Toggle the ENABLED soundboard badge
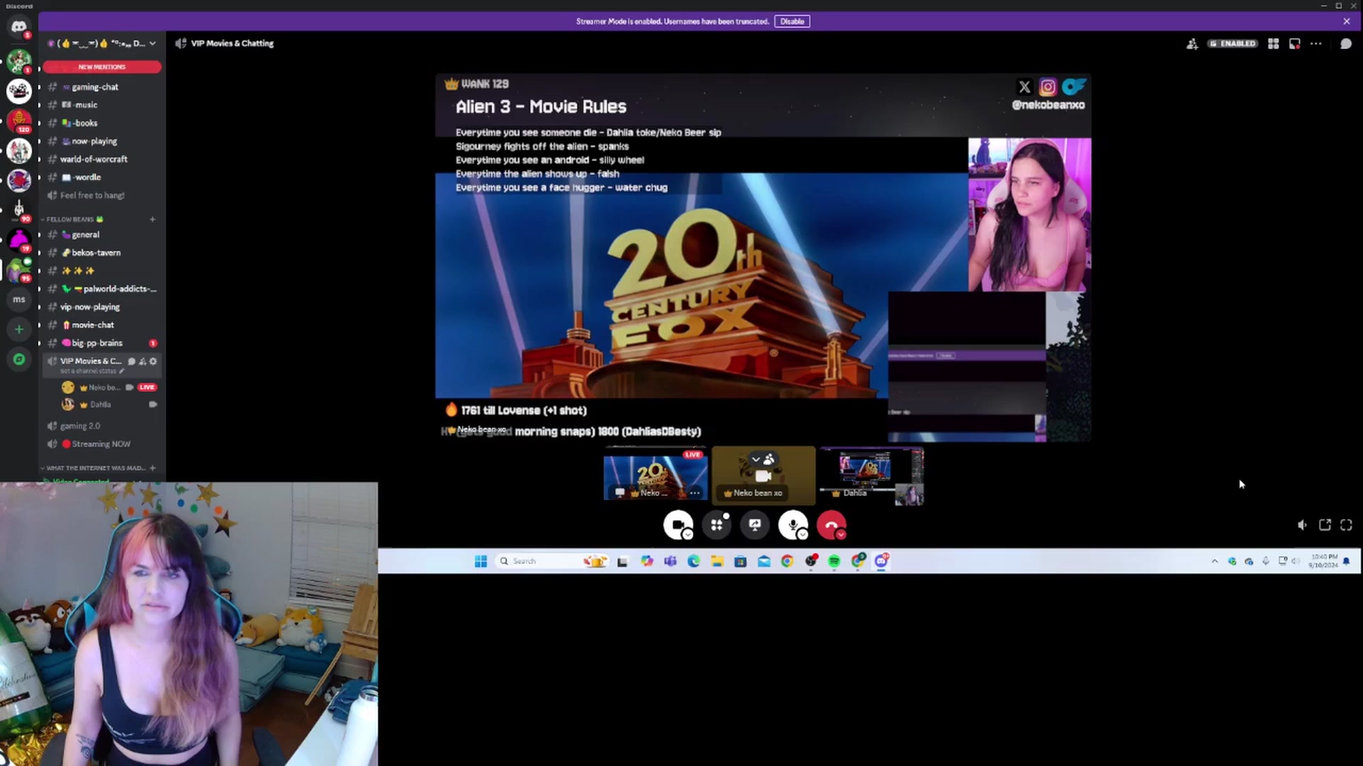 (1233, 44)
